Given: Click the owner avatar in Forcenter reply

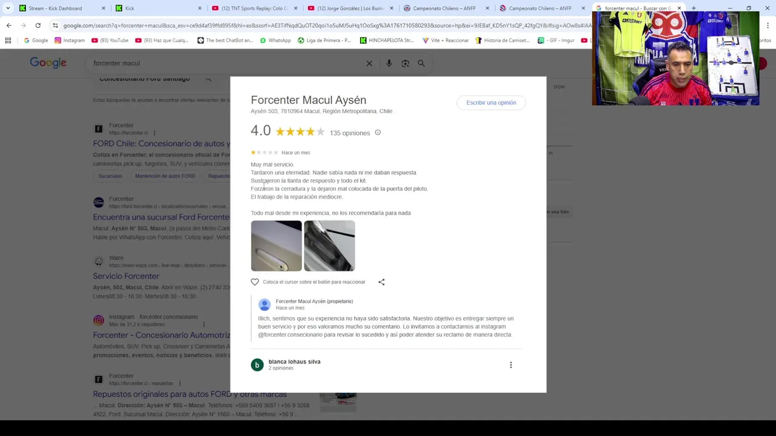Looking at the screenshot, I should [264, 305].
